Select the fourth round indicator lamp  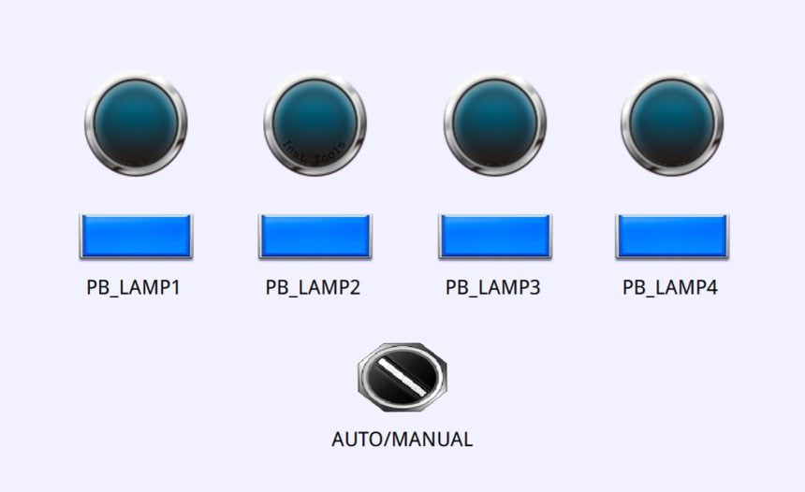[x=672, y=123]
